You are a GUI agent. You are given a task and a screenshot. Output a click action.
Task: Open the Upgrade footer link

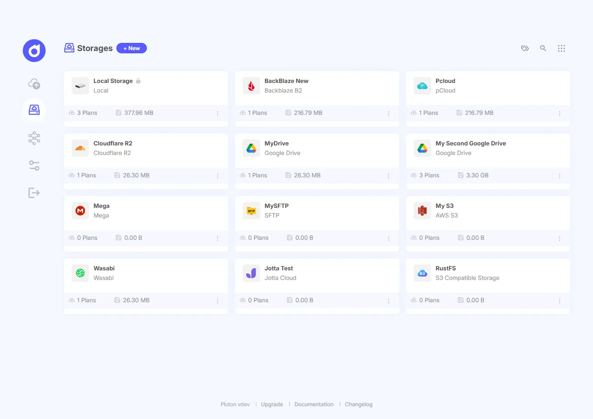click(x=272, y=404)
